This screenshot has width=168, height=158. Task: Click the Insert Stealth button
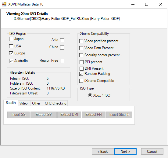pos(119,115)
